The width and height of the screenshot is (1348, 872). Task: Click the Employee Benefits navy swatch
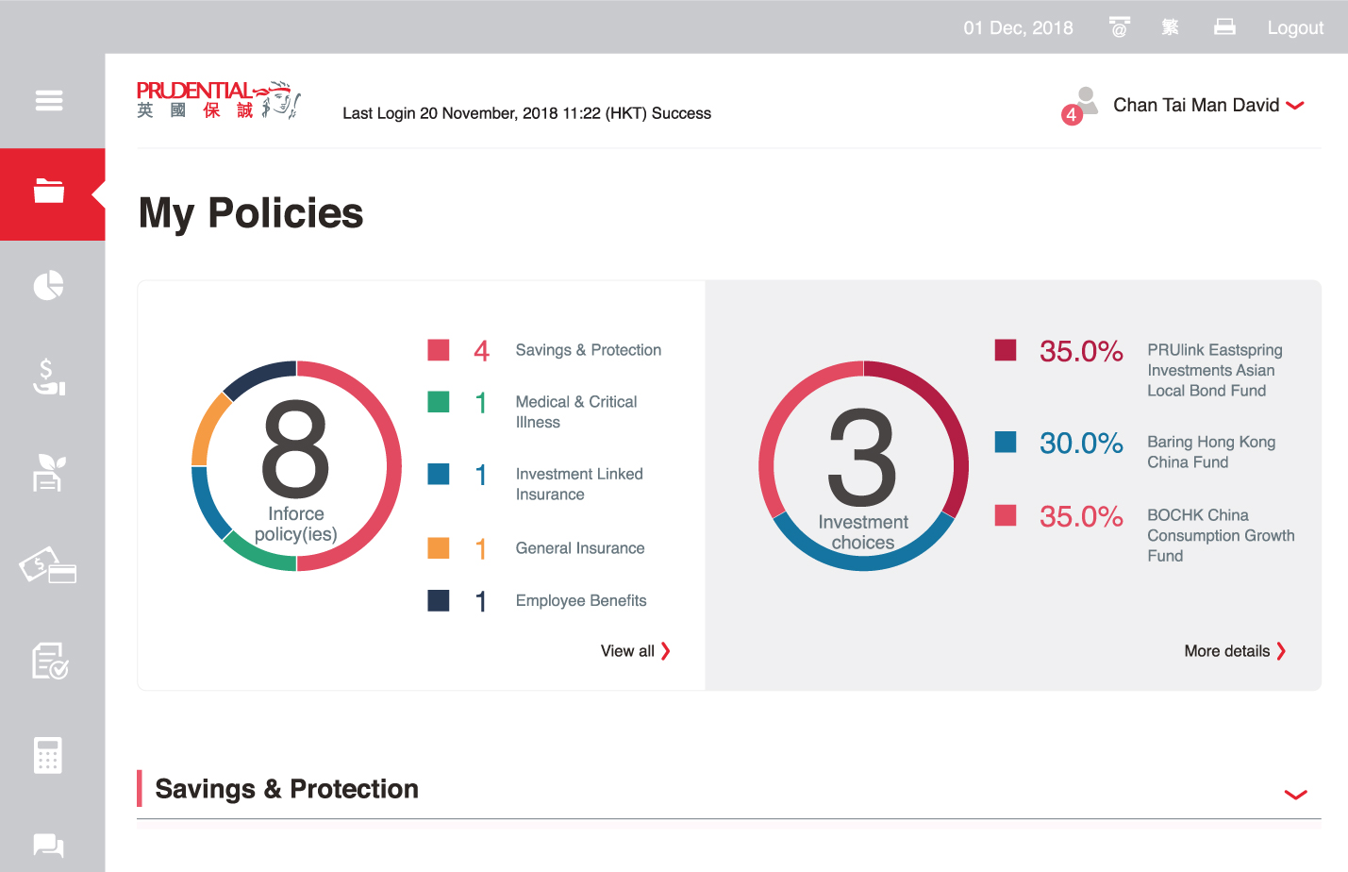coord(439,600)
